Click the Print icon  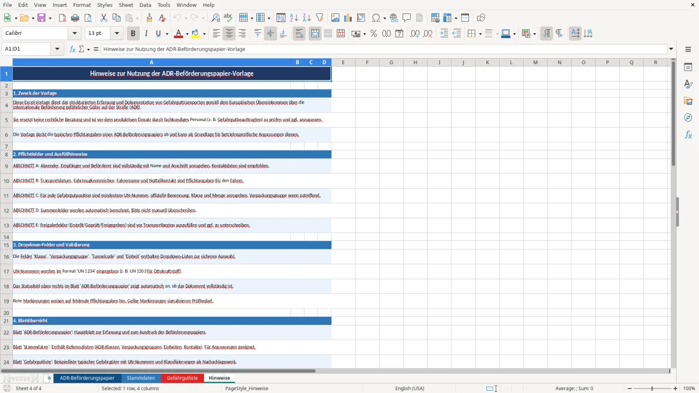point(75,18)
